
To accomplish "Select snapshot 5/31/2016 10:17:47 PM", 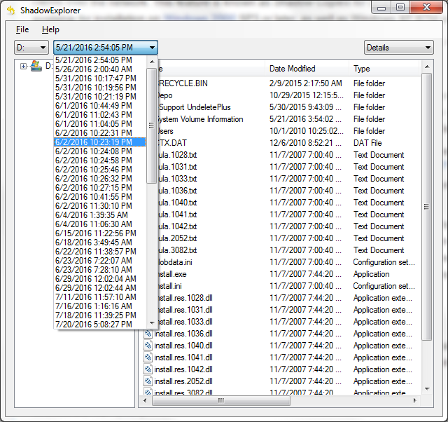I will pyautogui.click(x=99, y=79).
